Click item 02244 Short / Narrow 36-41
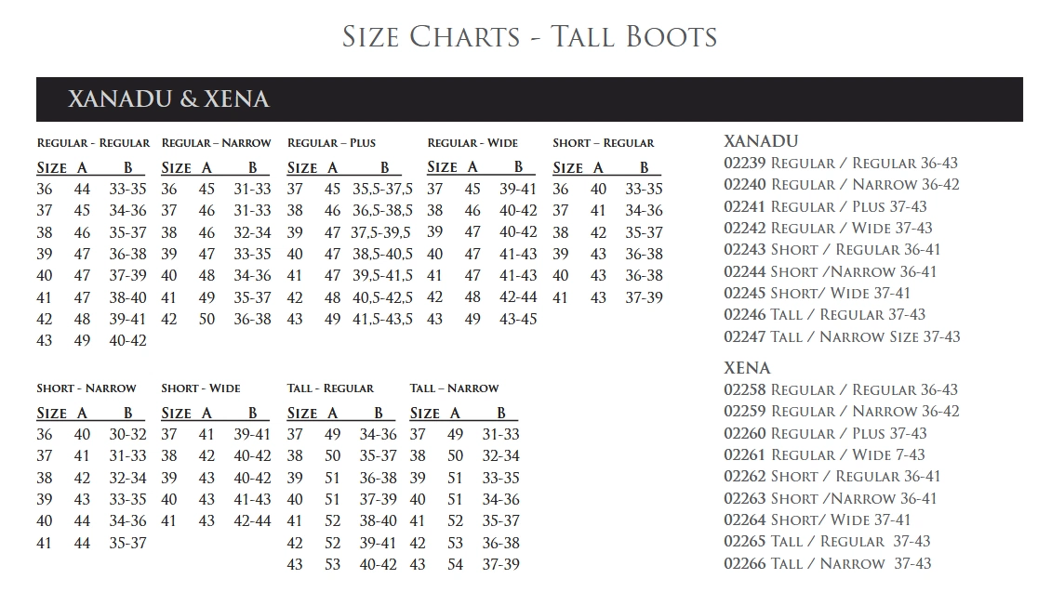The height and width of the screenshot is (592, 1051). 830,271
